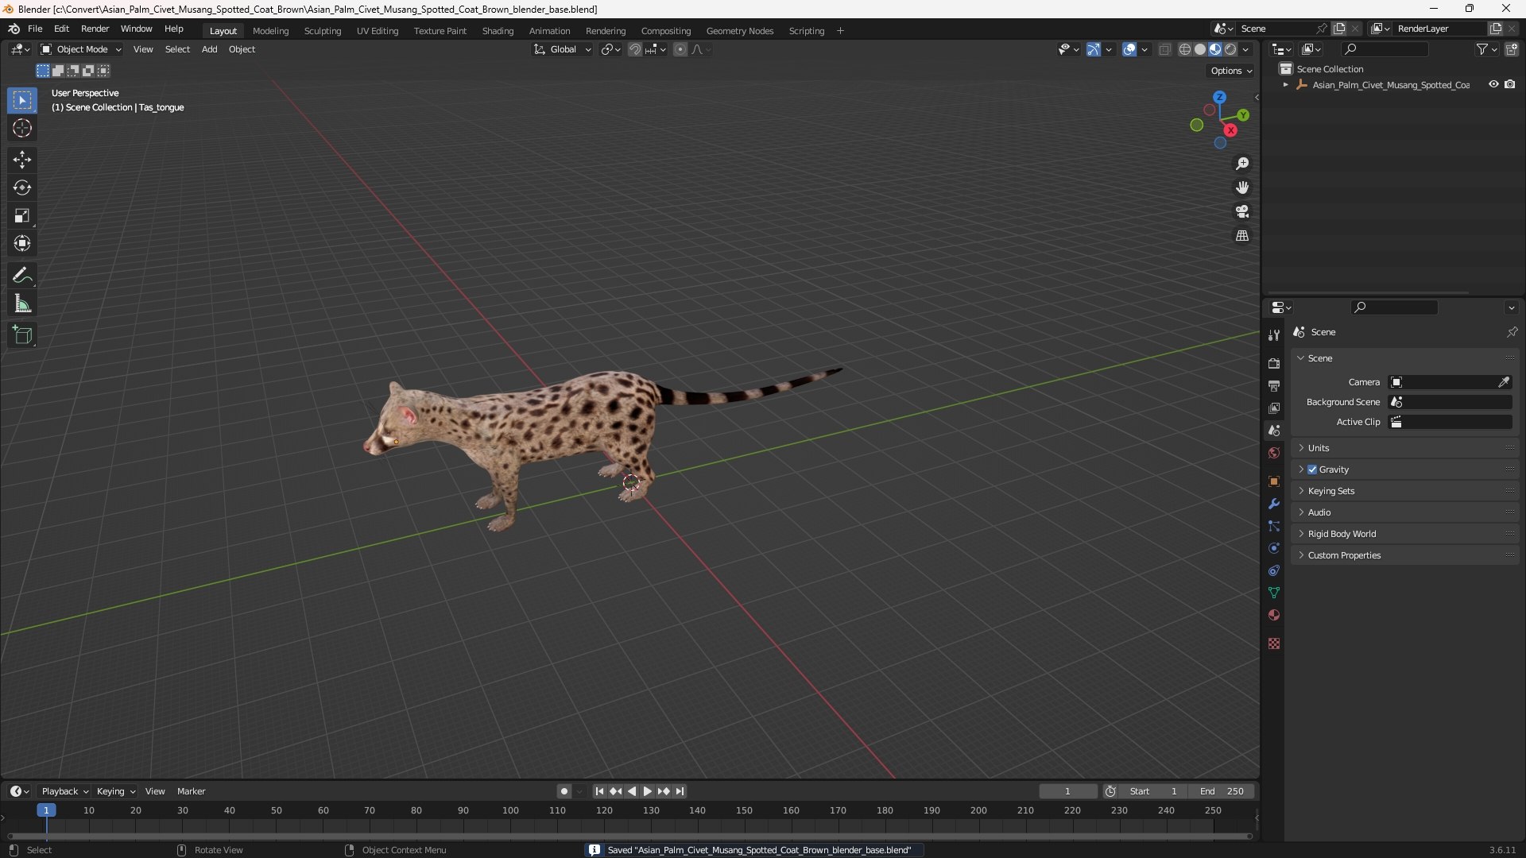Switch to the Shading workspace tab
Screen dimensions: 1526x858
point(498,31)
